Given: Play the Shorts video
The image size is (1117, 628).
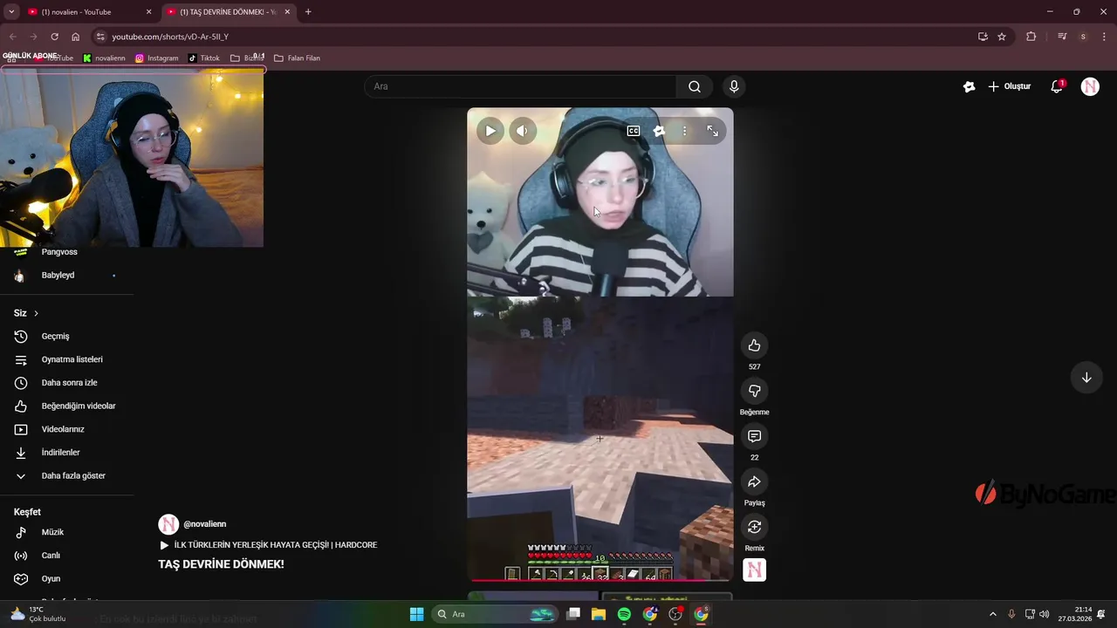Looking at the screenshot, I should (x=490, y=131).
